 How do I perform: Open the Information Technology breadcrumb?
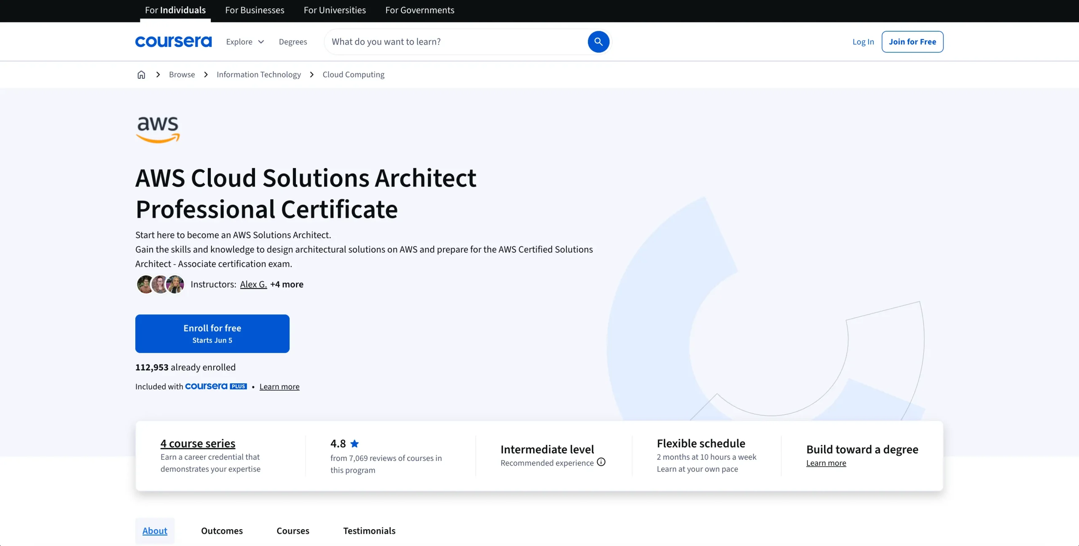point(259,75)
